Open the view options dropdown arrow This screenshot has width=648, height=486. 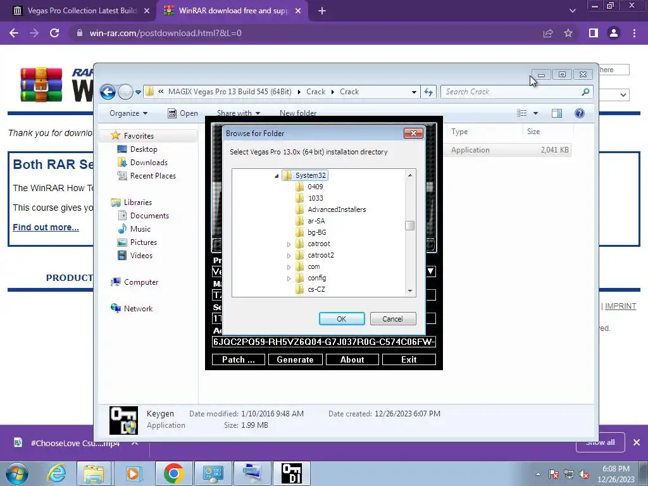coord(535,113)
